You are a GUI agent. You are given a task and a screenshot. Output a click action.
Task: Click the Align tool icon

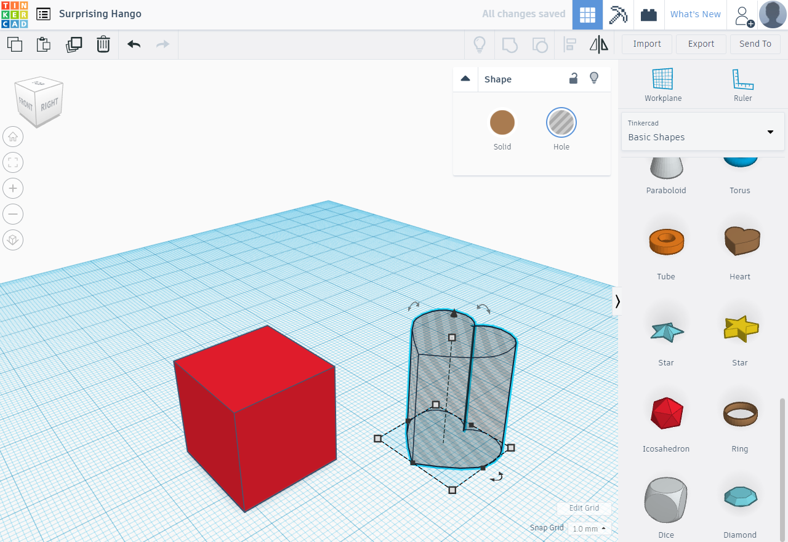point(570,44)
